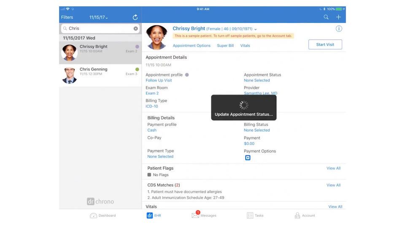Viewport: 405px width, 228px height.
Task: Open the date 11/15/17 dropdown
Action: 99,17
